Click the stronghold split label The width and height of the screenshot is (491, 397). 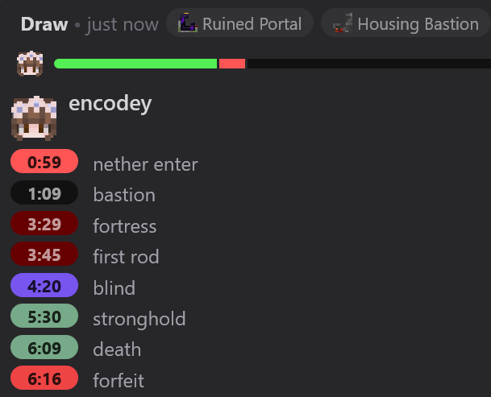pos(139,319)
